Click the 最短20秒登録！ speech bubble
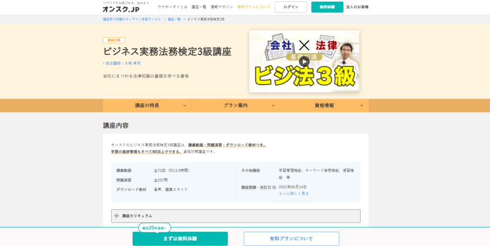 (x=155, y=228)
